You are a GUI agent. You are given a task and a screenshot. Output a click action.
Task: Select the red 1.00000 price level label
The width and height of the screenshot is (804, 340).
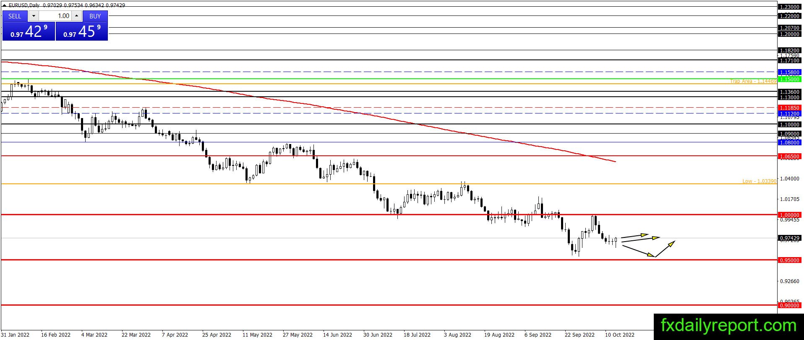(789, 215)
